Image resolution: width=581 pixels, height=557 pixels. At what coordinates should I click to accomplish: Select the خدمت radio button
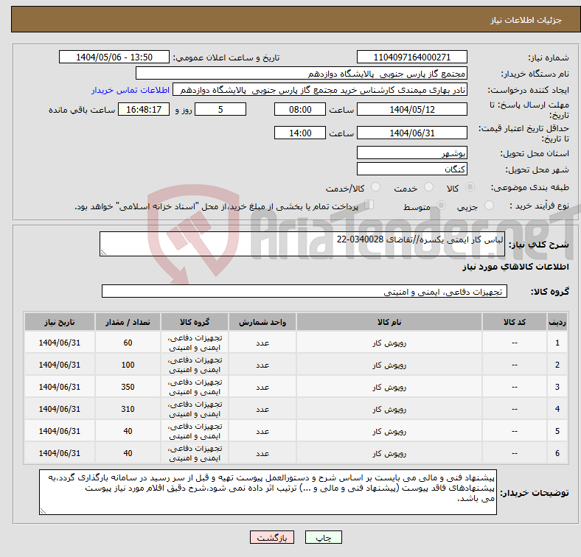[x=428, y=187]
